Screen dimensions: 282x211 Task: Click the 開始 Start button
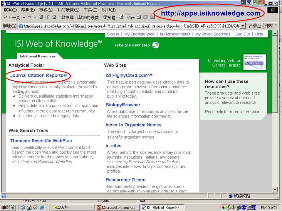[x=8, y=207]
